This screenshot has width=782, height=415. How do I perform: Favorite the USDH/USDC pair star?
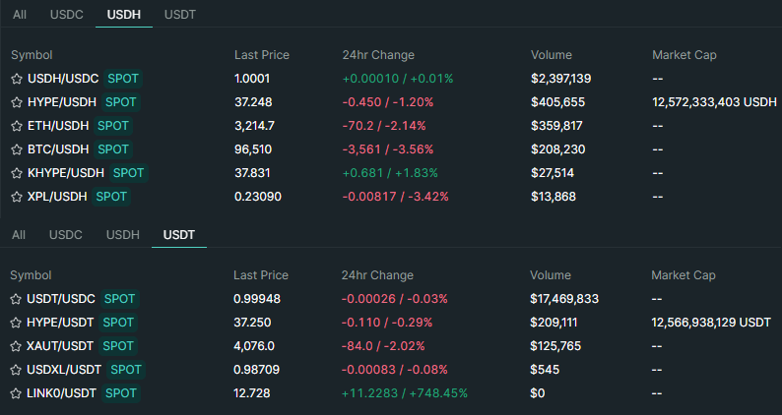[17, 79]
